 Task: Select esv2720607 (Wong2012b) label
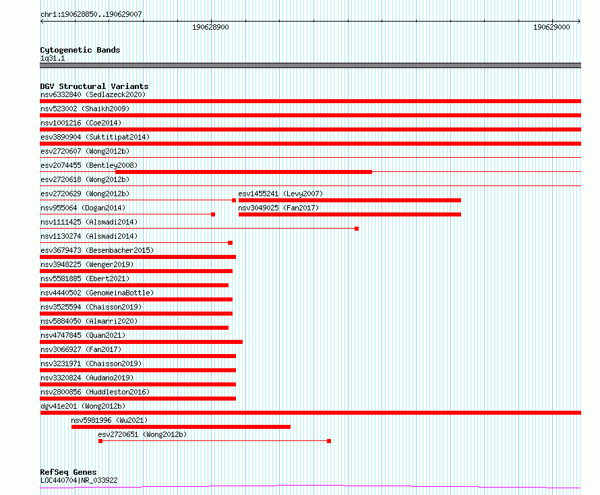(85, 151)
